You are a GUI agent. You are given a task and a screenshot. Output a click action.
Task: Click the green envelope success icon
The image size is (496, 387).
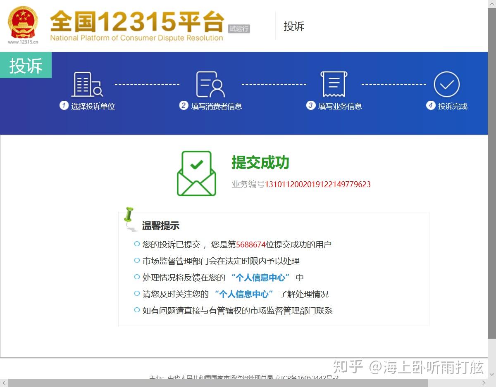(196, 173)
